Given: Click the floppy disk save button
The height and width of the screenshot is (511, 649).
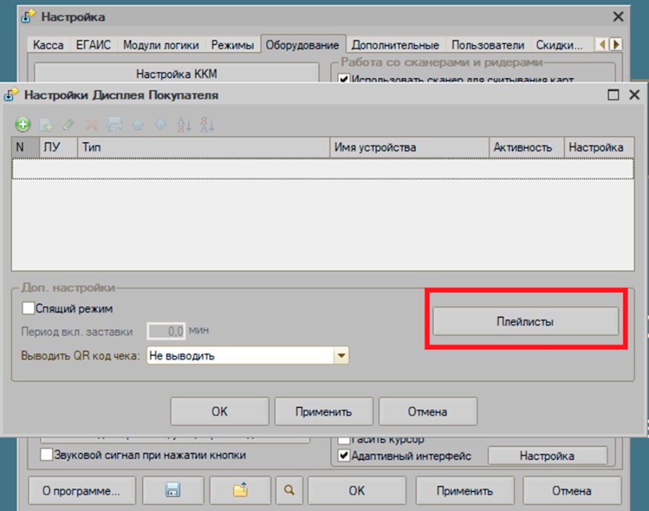Looking at the screenshot, I should pos(173,490).
